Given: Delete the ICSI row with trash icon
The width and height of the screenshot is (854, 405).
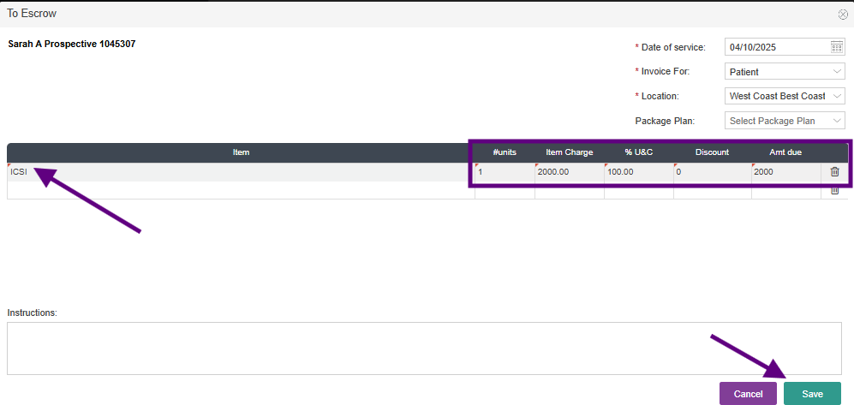Looking at the screenshot, I should (x=835, y=172).
